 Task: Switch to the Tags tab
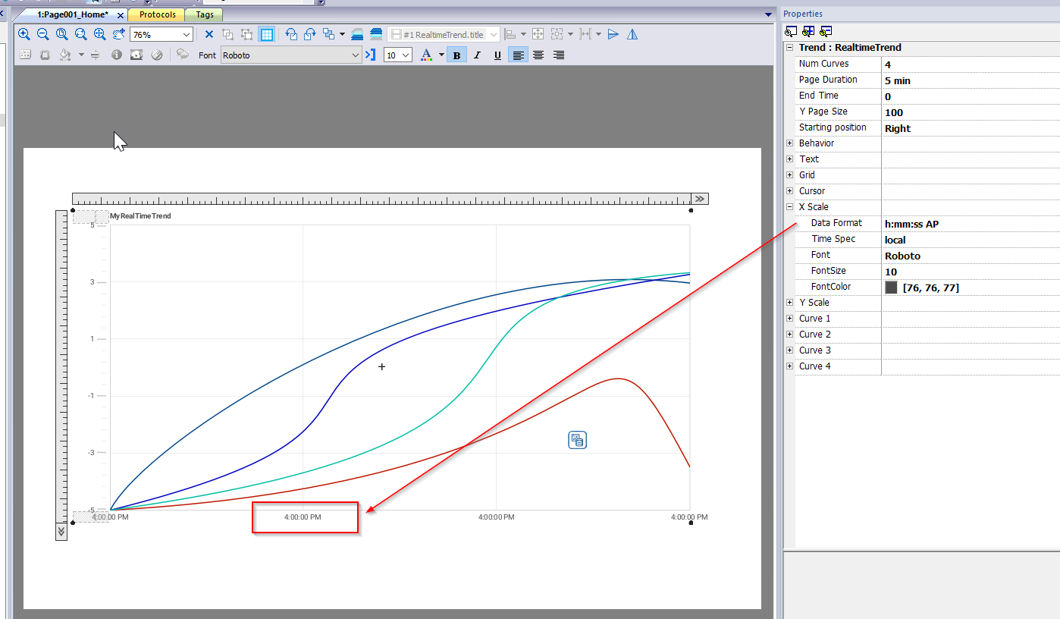pos(204,14)
